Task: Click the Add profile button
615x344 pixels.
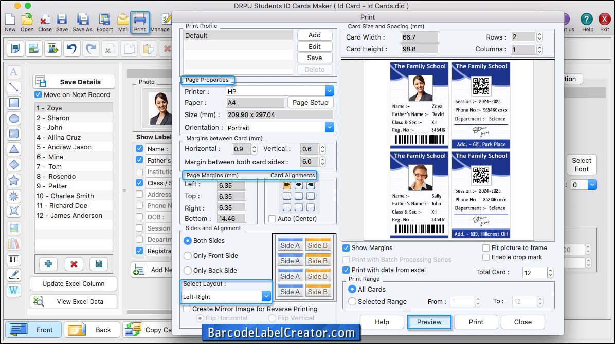Action: 315,35
